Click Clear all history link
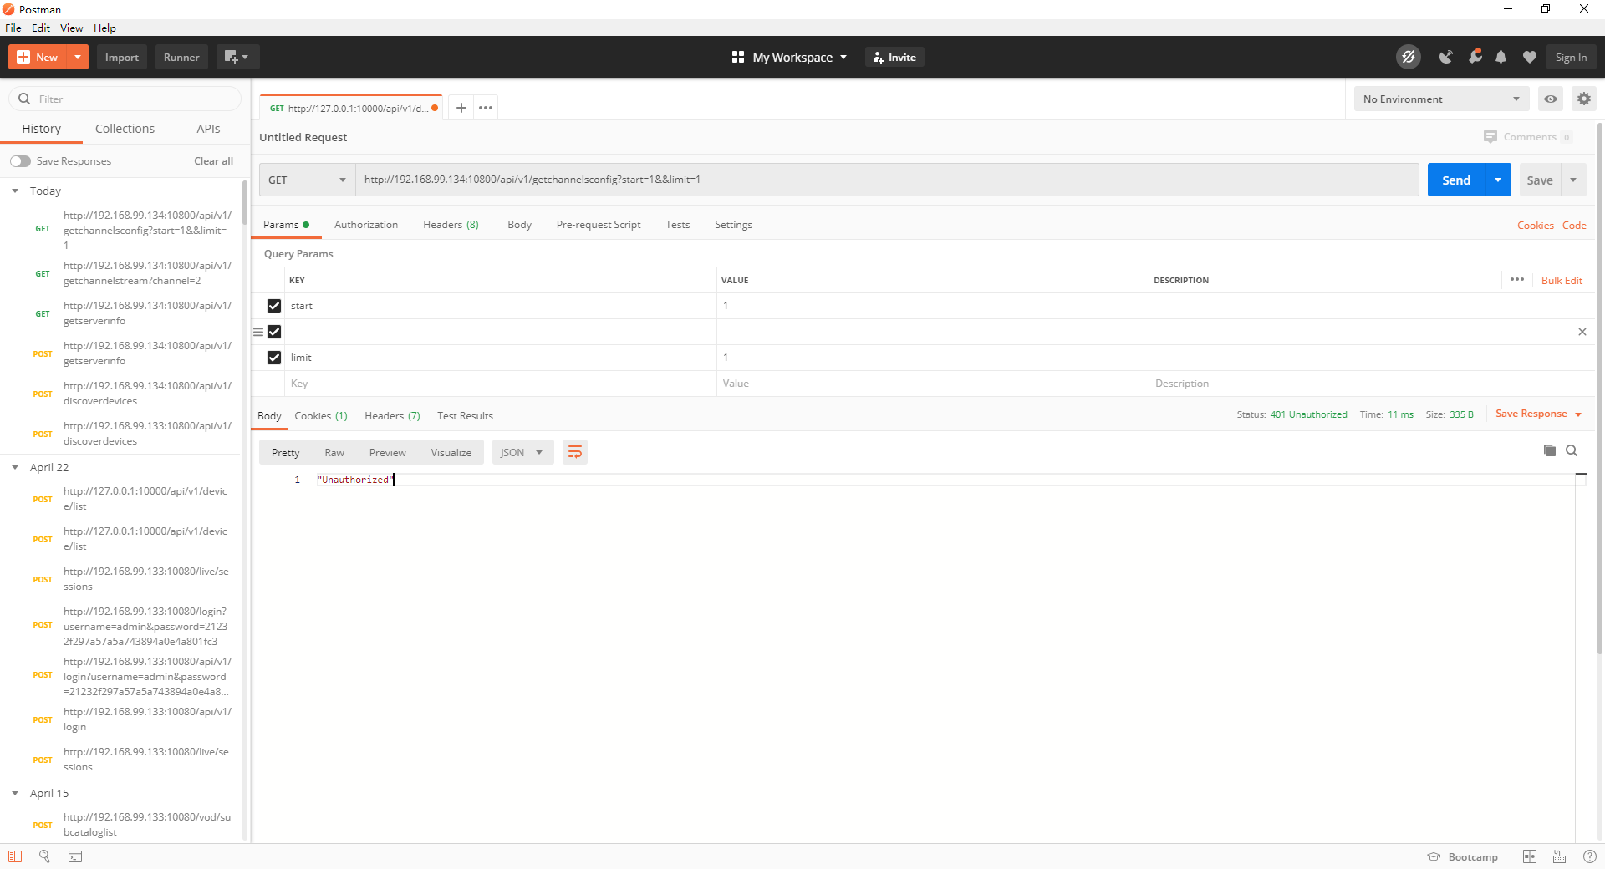This screenshot has height=869, width=1605. (213, 161)
